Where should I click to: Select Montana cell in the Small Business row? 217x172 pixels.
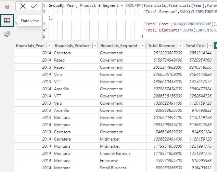click(76, 168)
